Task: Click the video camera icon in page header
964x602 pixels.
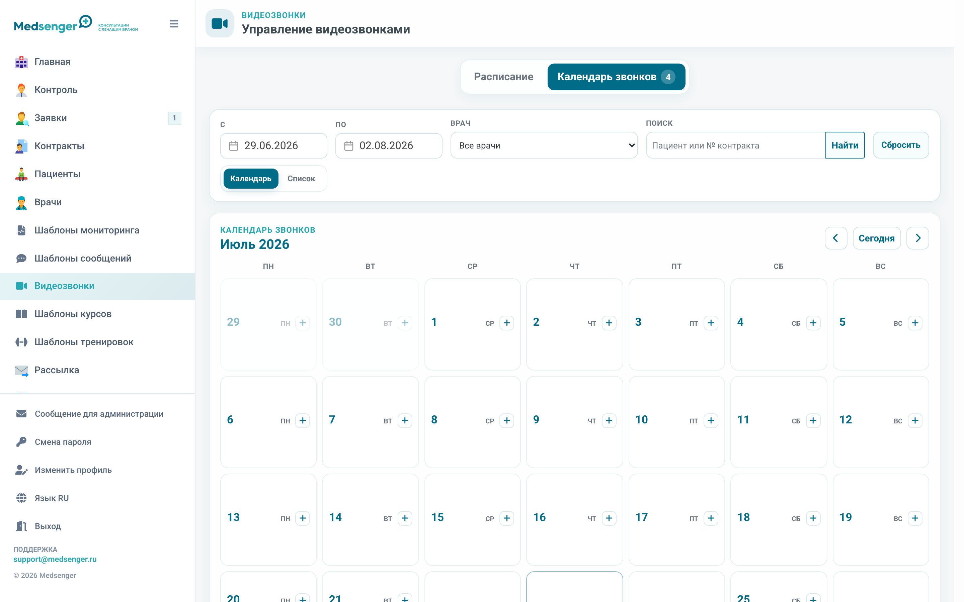Action: pyautogui.click(x=220, y=23)
